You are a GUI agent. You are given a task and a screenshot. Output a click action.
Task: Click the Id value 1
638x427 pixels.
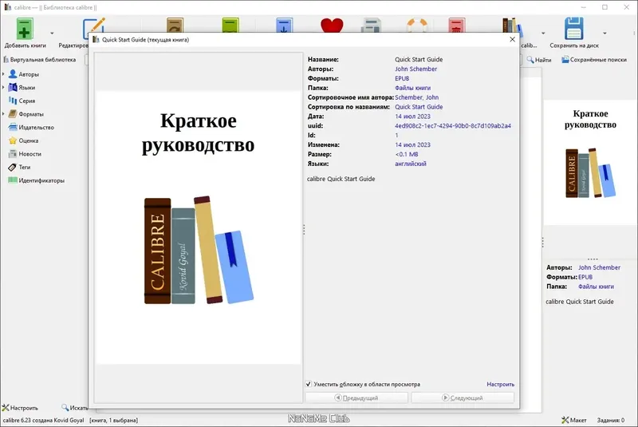396,135
